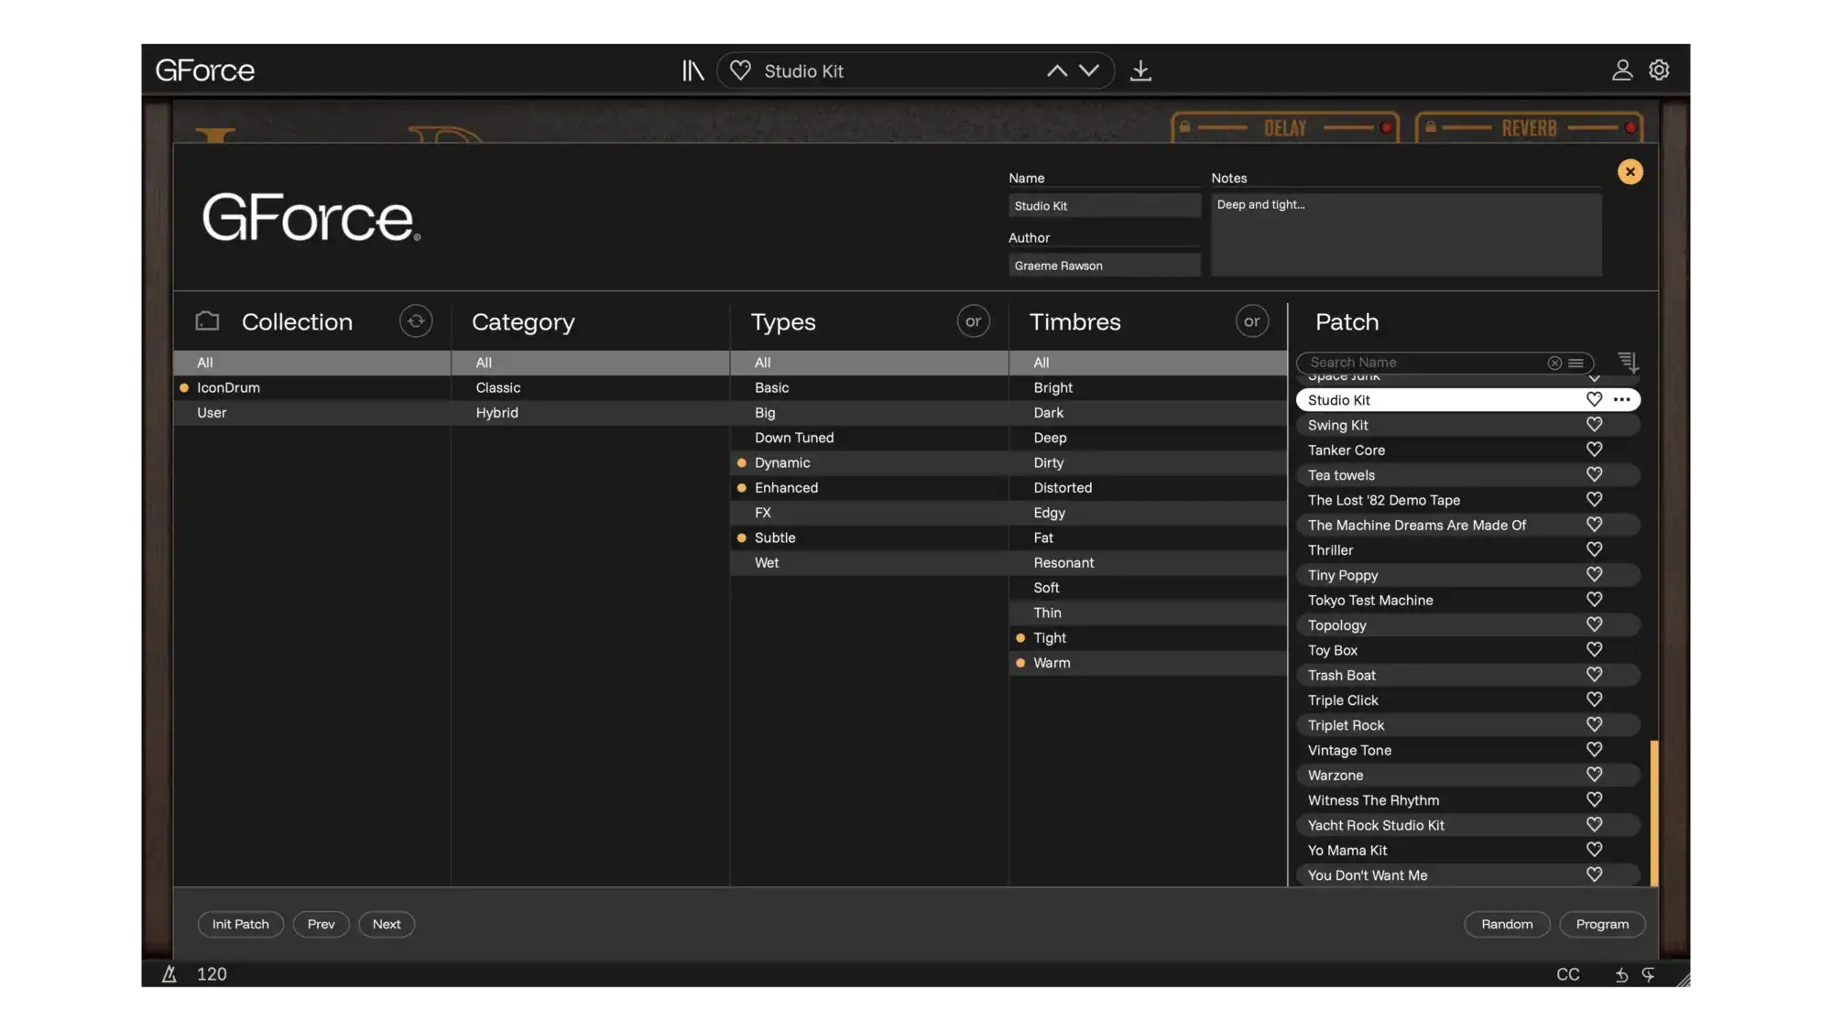Click the undo icon in status bar
Screen dimensions: 1832x1031
[1621, 975]
